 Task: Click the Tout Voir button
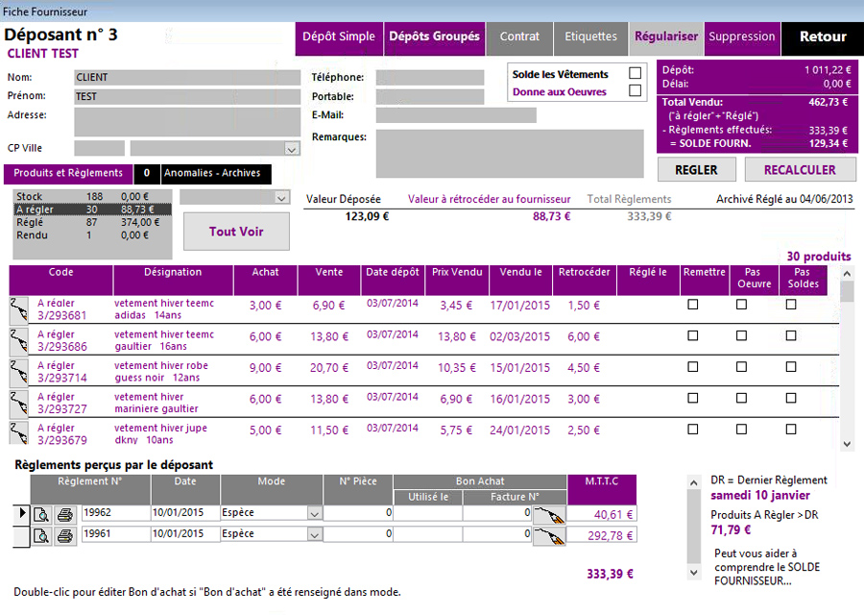[236, 232]
